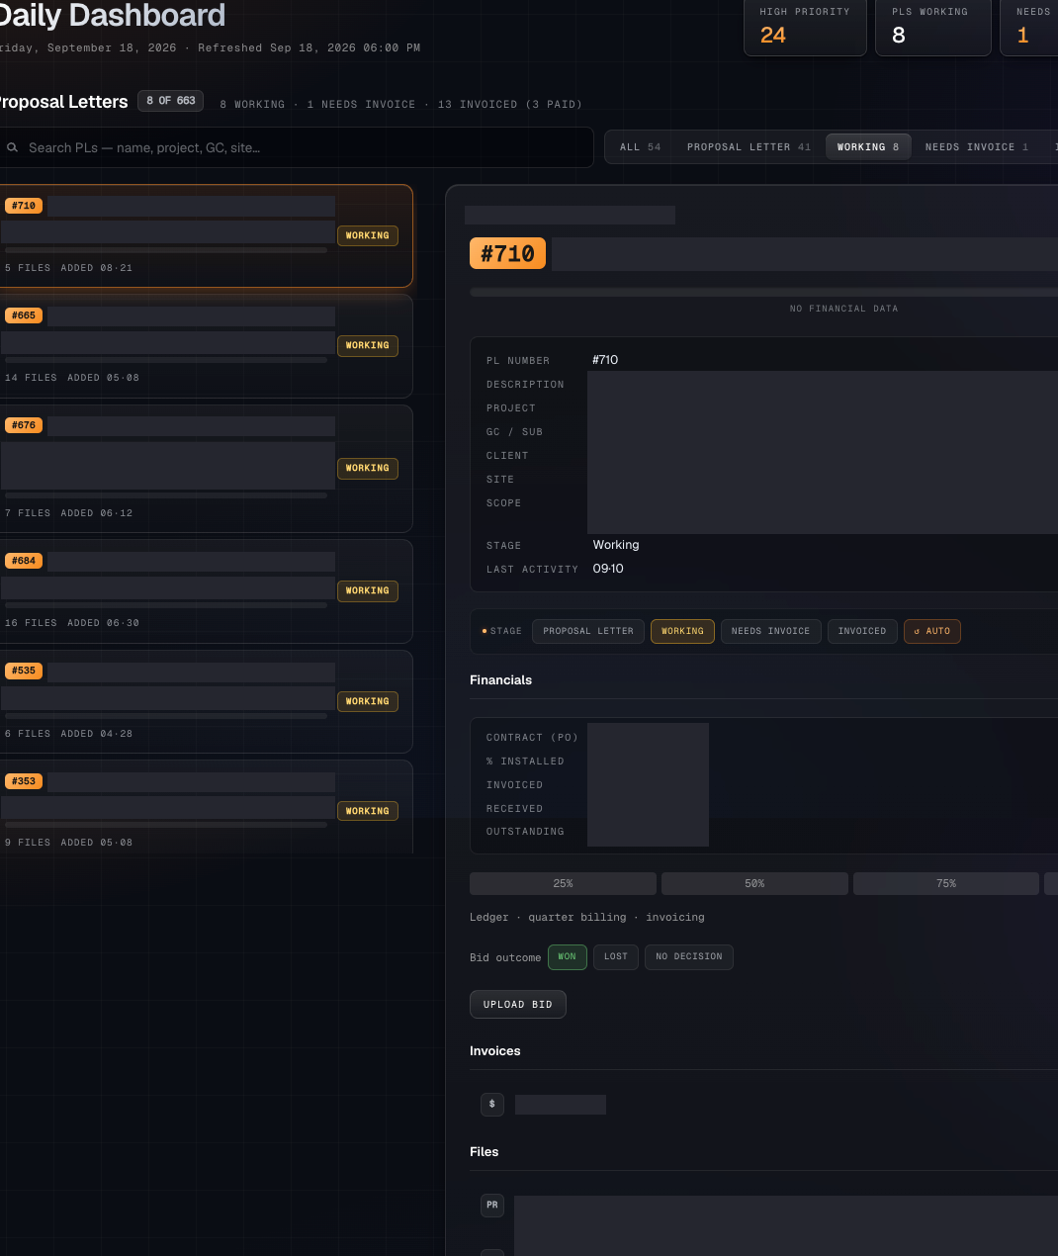
Task: Click the #710 badge in detail header
Action: point(507,253)
